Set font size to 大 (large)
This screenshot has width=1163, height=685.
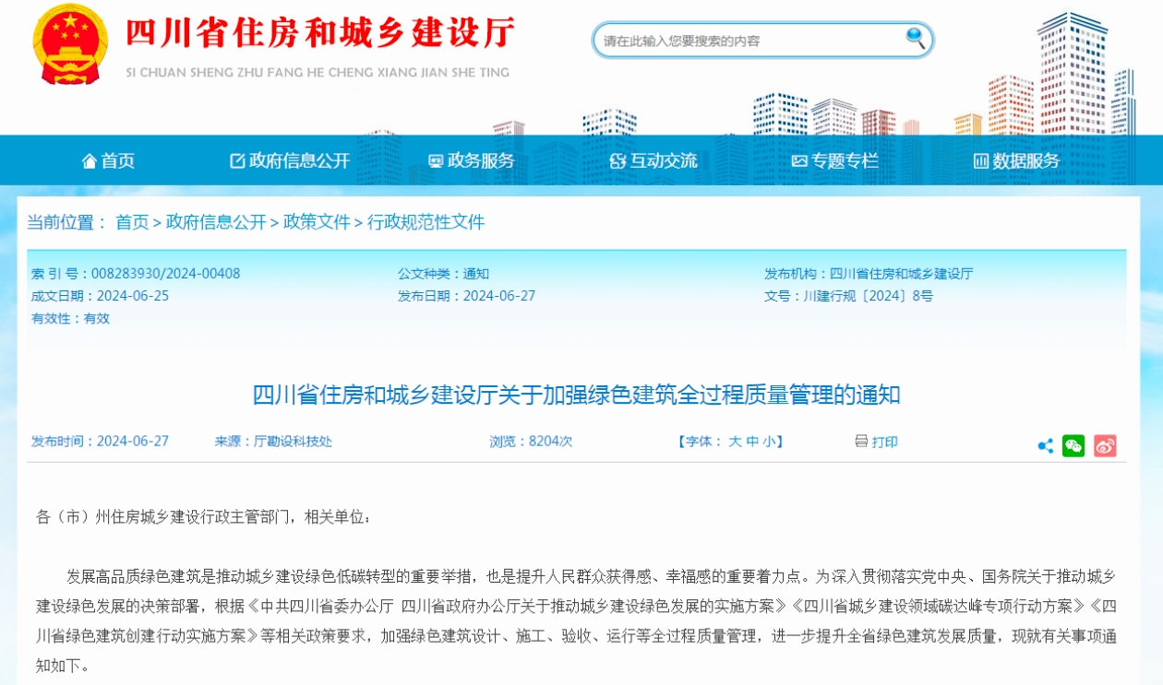[735, 442]
